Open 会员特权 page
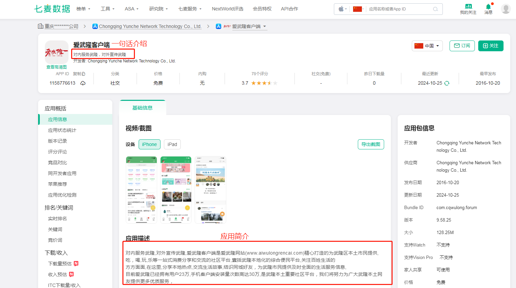516x288 pixels. (262, 9)
